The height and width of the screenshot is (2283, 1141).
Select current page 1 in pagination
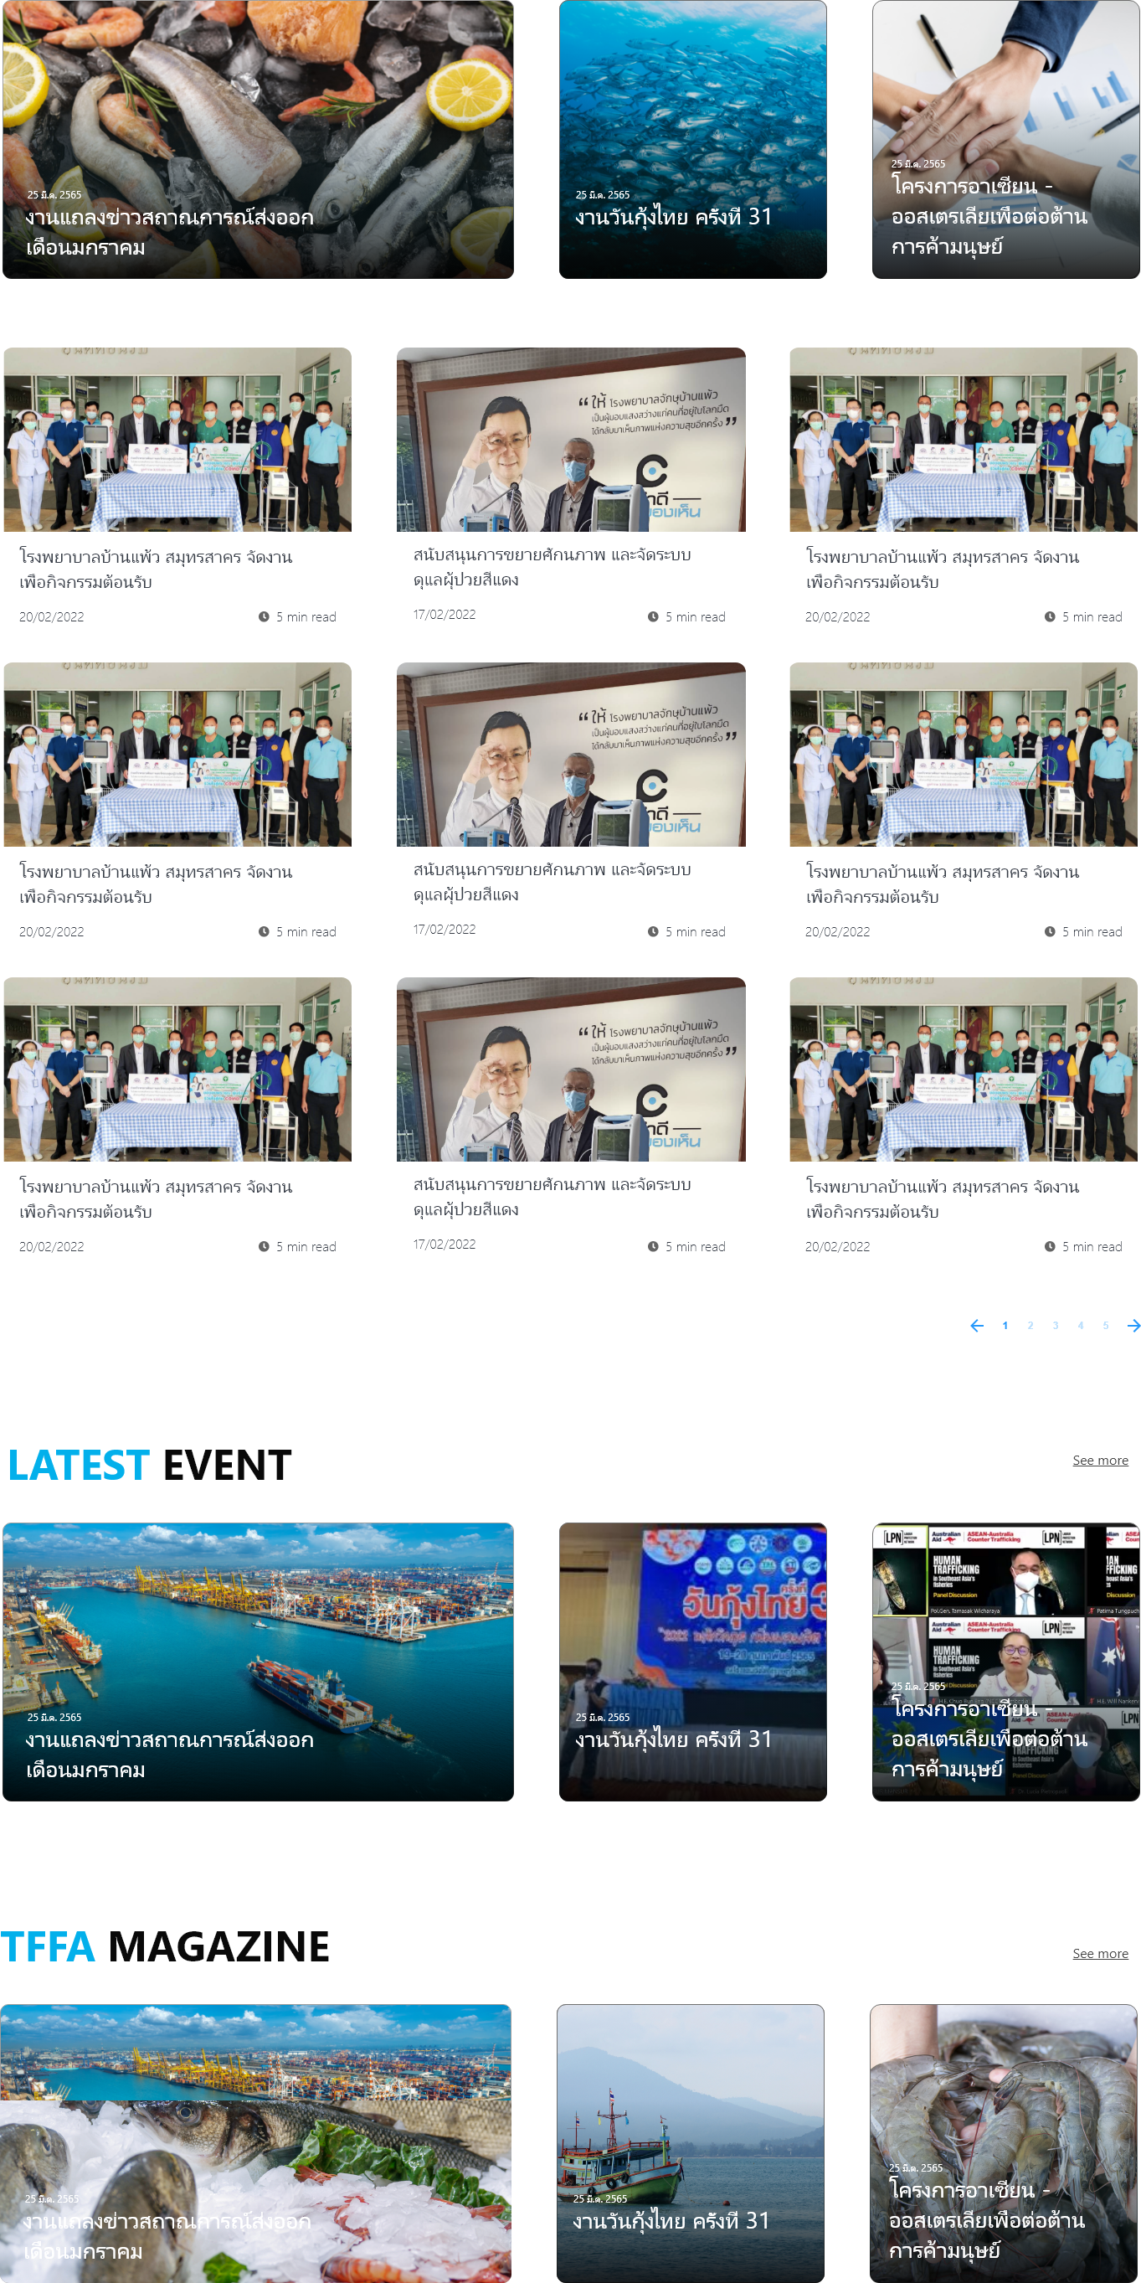pos(1005,1326)
